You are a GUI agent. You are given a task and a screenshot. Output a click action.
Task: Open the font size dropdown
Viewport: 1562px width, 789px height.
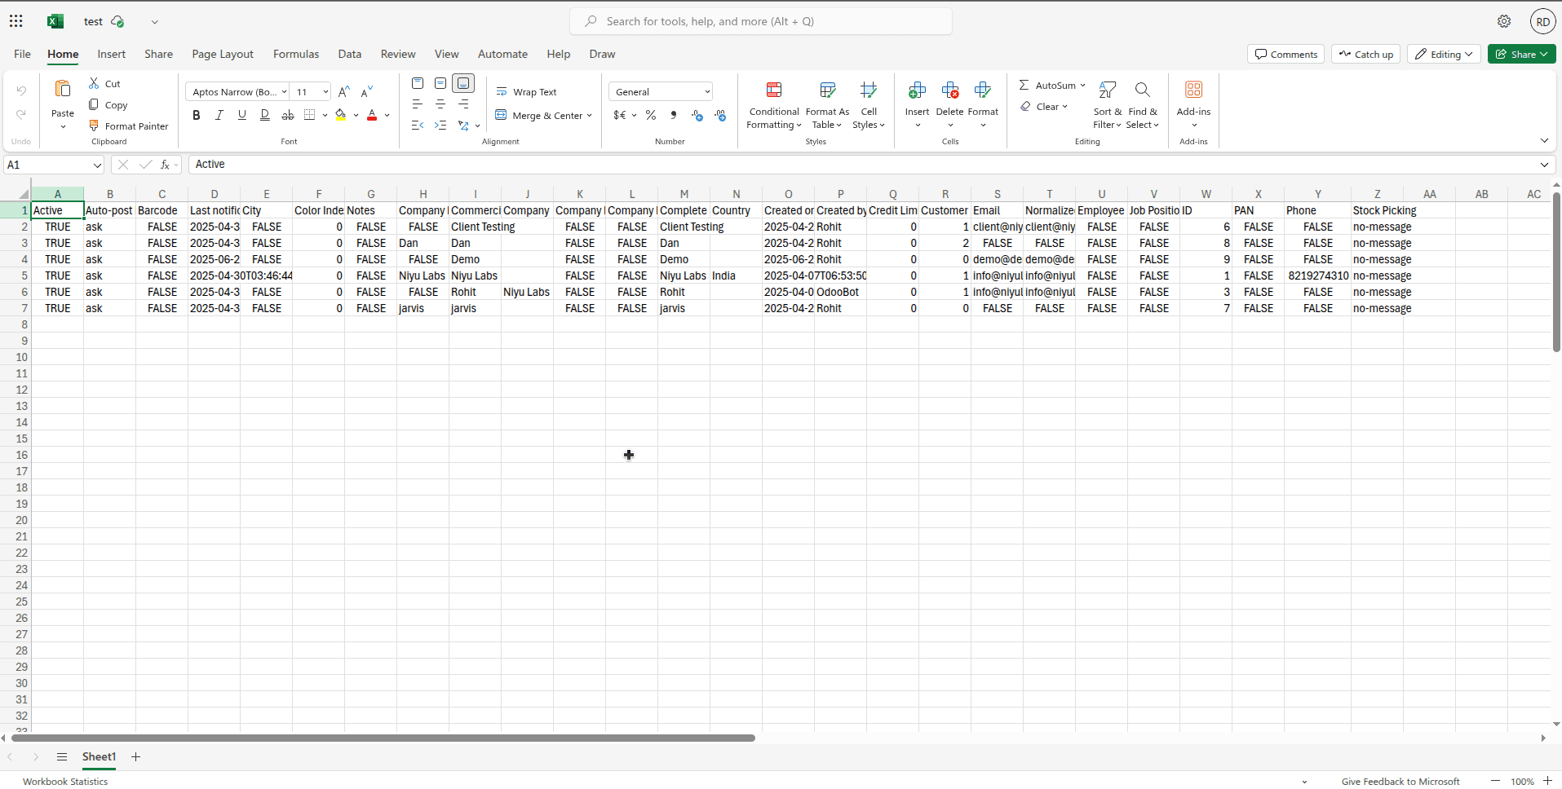point(325,92)
